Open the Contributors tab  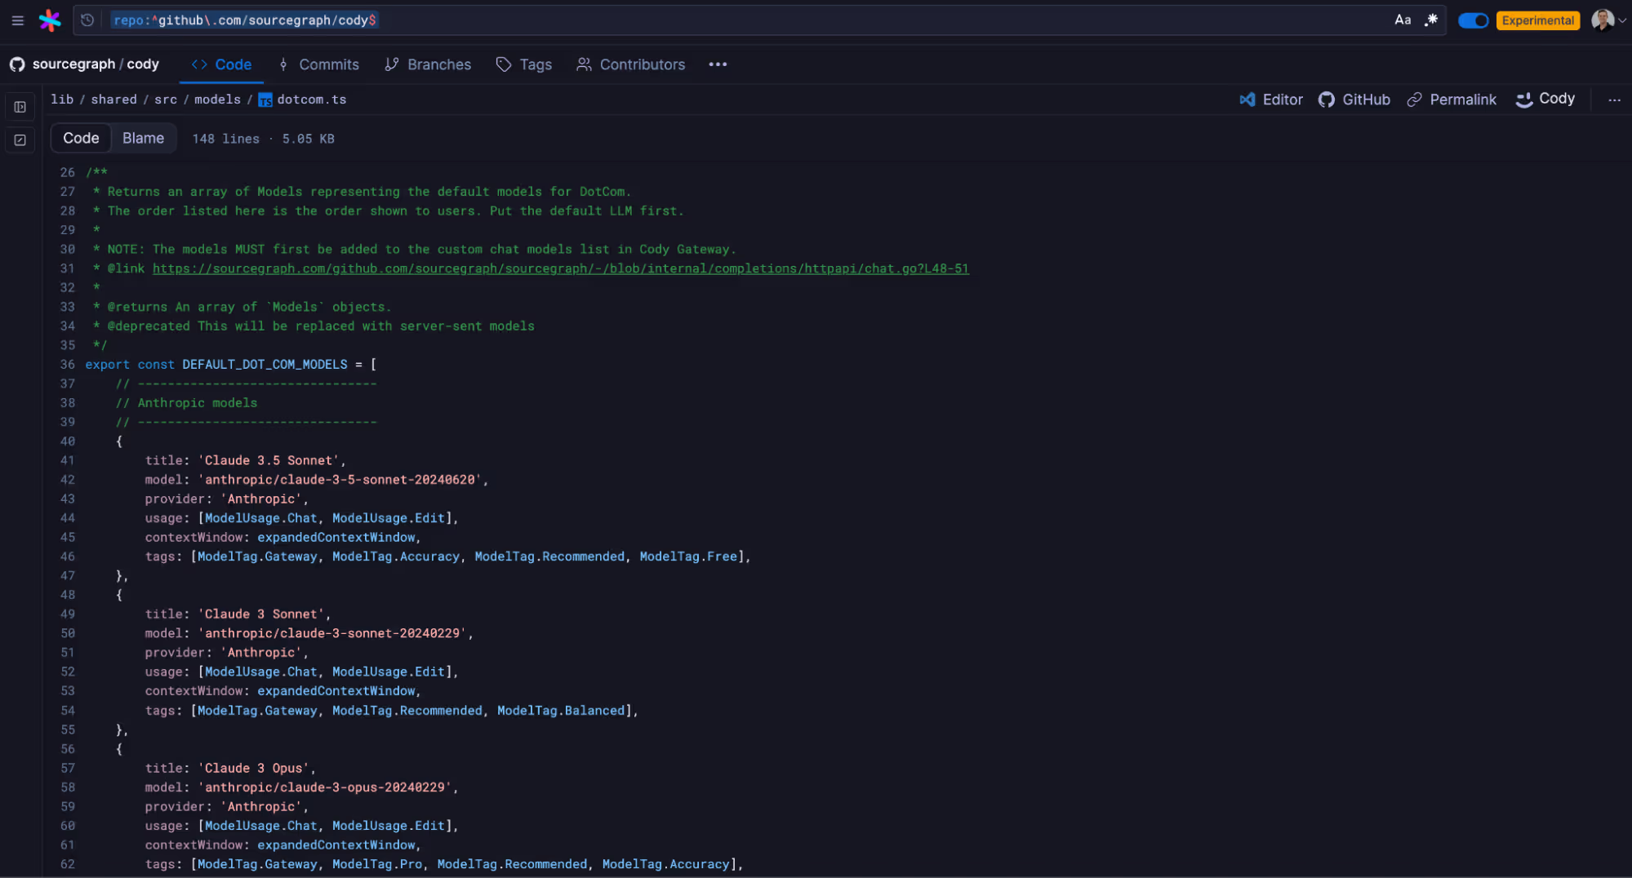[x=630, y=64]
